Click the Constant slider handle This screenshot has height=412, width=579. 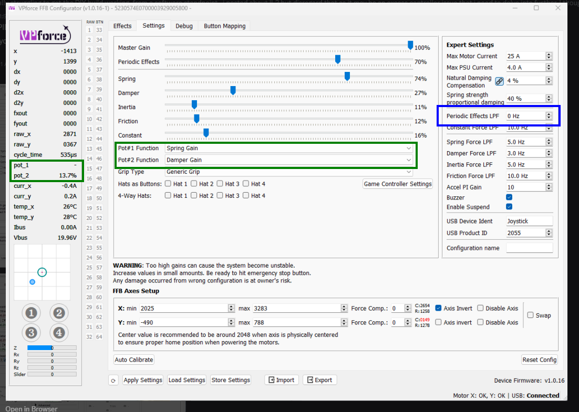pos(206,133)
